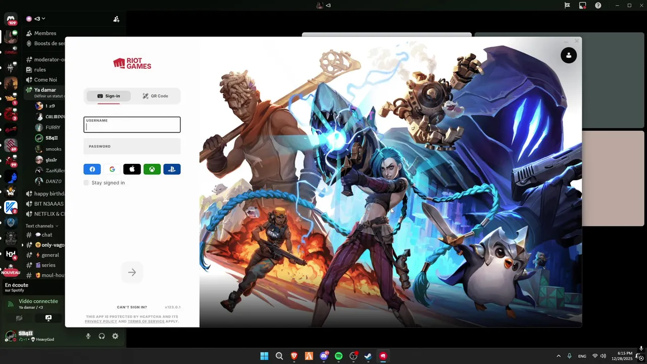The image size is (647, 364).
Task: Open the chat text channel
Action: click(44, 235)
